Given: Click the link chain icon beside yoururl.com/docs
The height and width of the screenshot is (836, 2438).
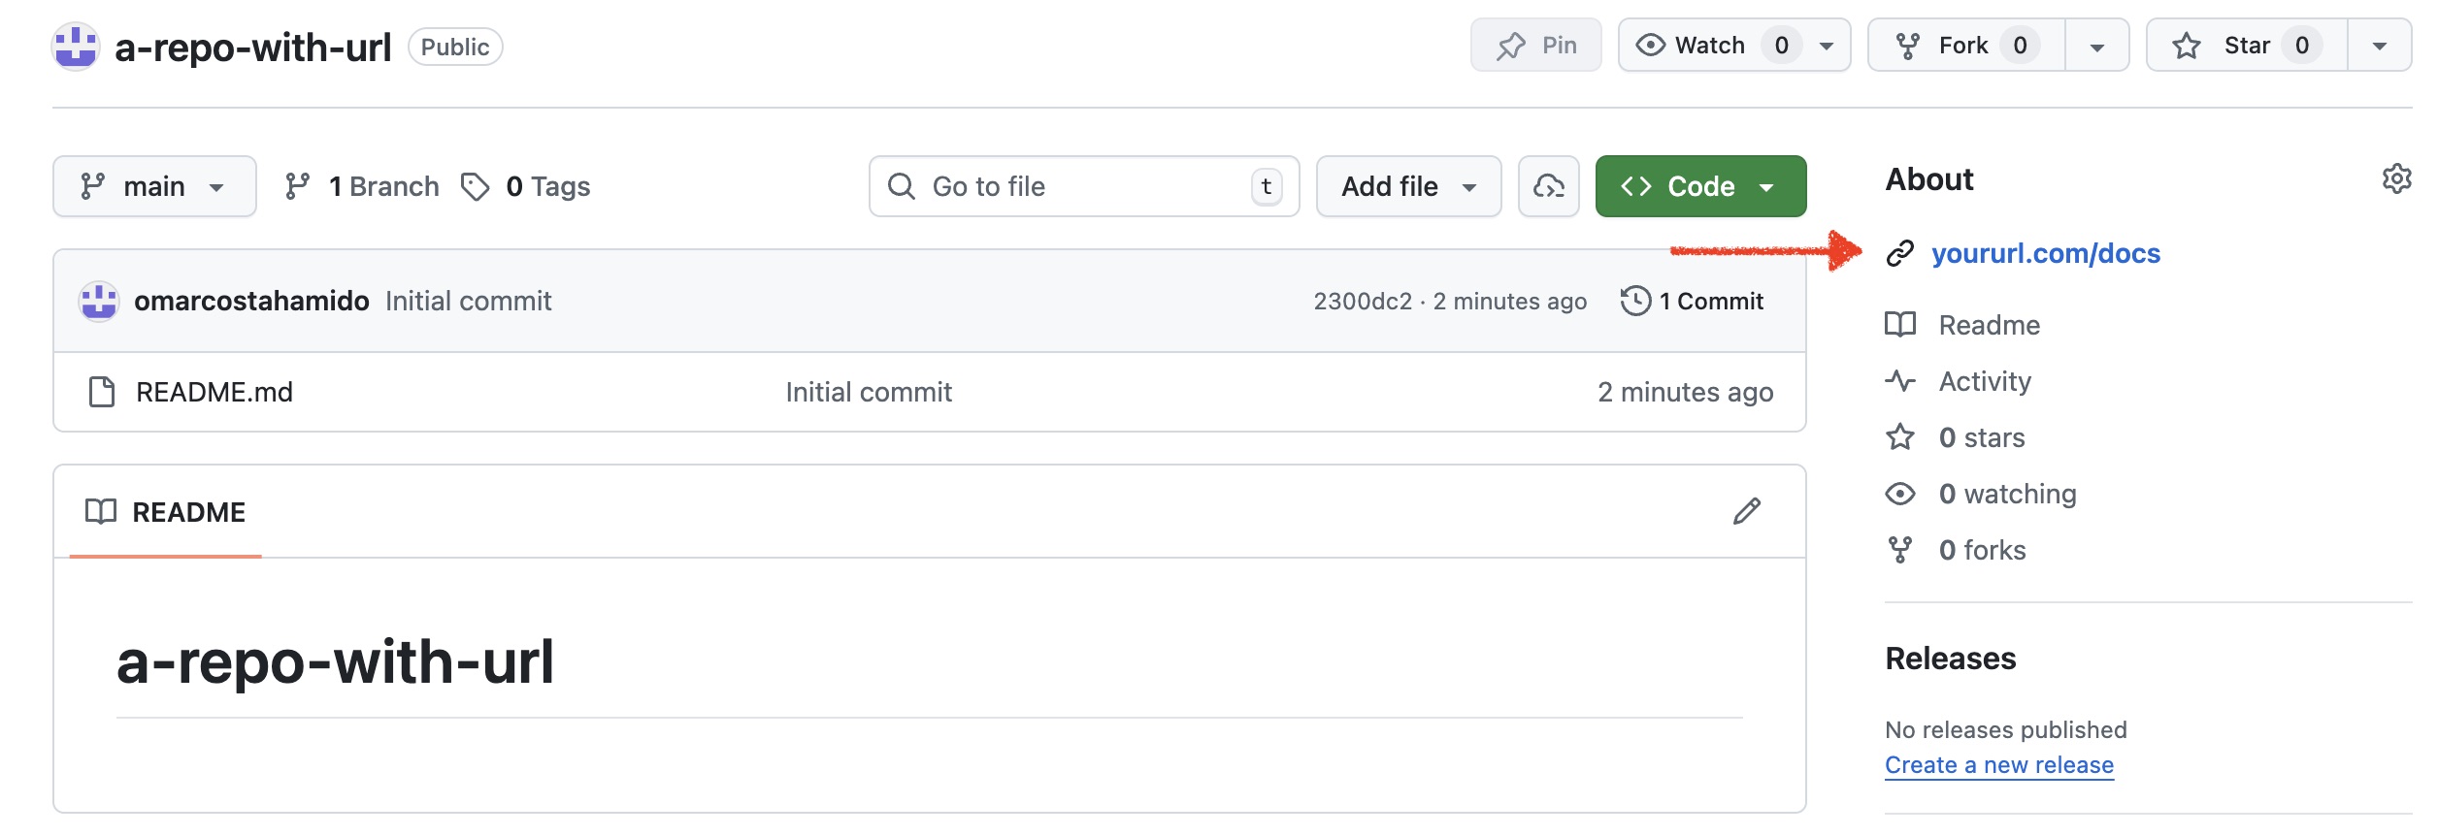Looking at the screenshot, I should coord(1899,253).
